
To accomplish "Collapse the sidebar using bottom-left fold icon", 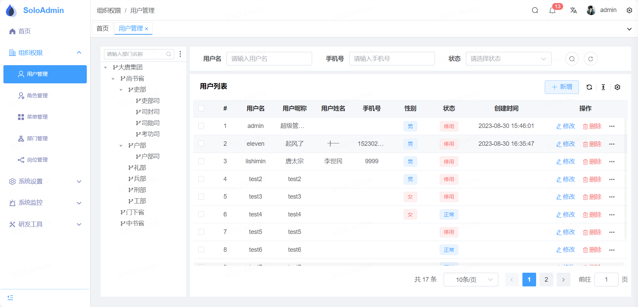I will pos(10,298).
